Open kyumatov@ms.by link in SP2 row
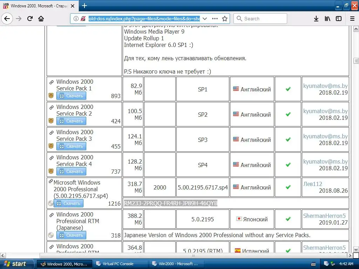Image resolution: width=359 pixels, height=269 pixels. coord(325,111)
